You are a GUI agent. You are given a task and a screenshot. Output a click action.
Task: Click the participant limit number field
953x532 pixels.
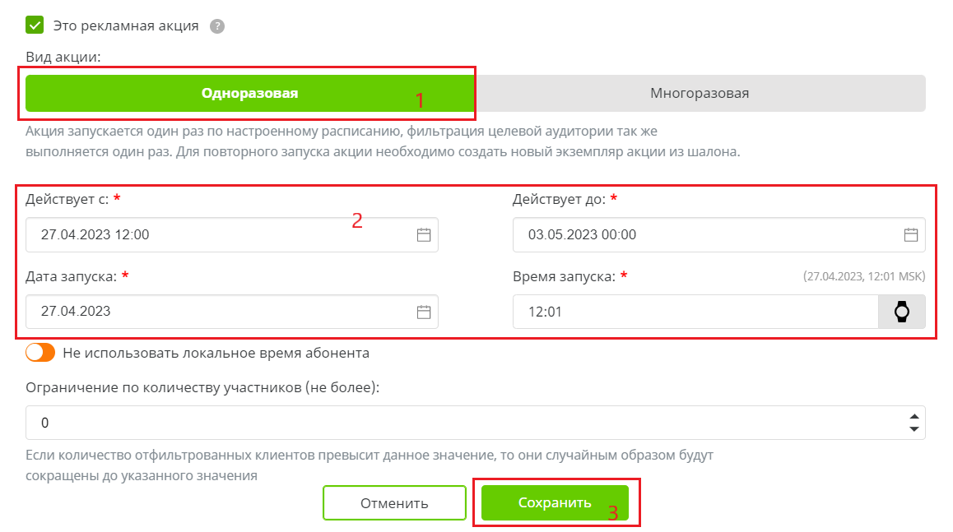[461, 423]
